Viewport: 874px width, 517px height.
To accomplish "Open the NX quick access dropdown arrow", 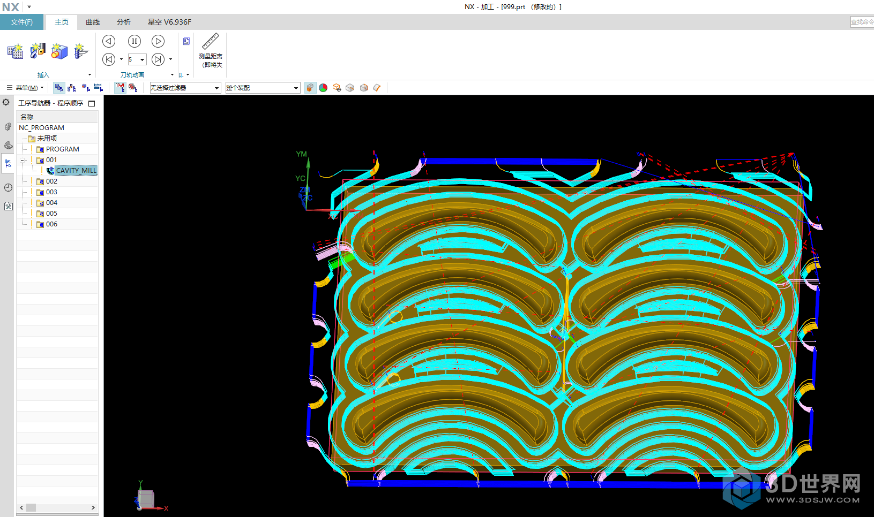I will pos(29,7).
